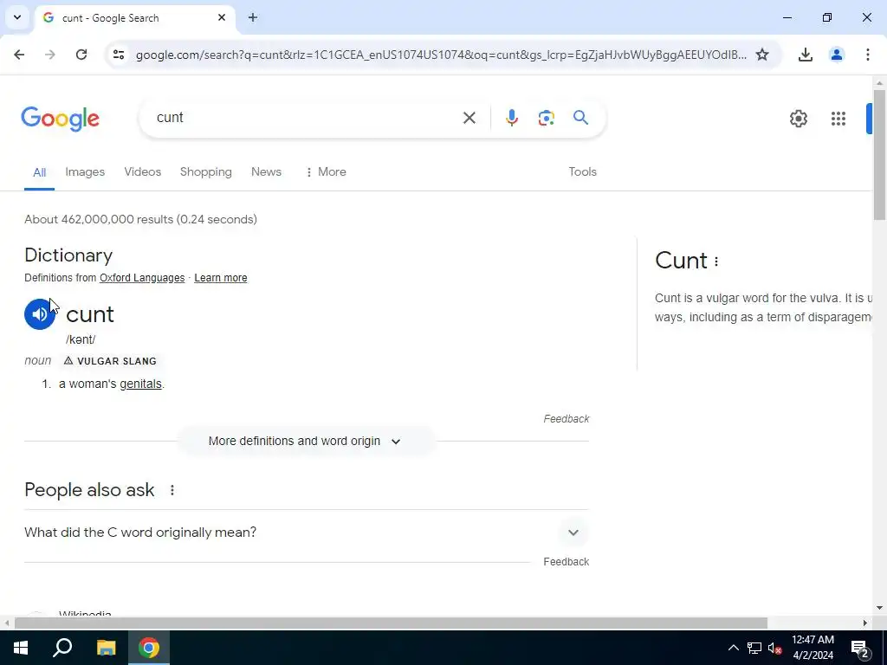Click the blue search magnifier icon
887x665 pixels.
pyautogui.click(x=580, y=118)
